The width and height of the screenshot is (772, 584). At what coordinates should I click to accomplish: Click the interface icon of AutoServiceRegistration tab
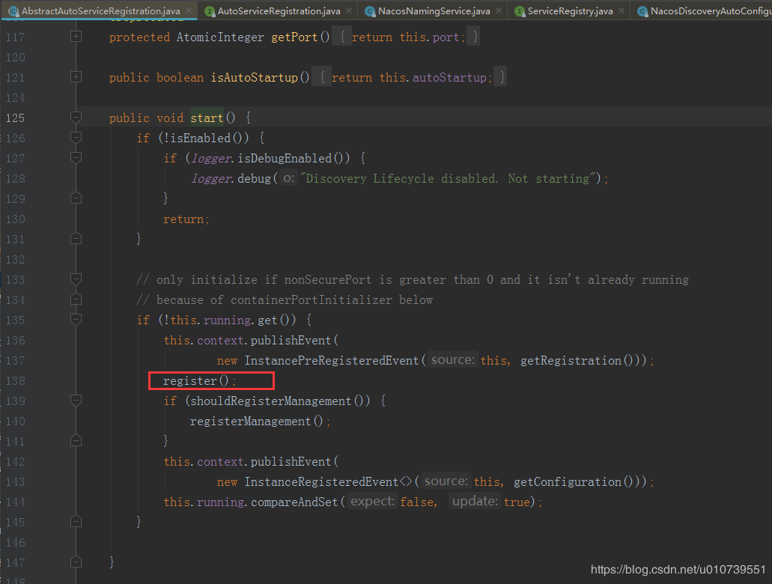(210, 10)
